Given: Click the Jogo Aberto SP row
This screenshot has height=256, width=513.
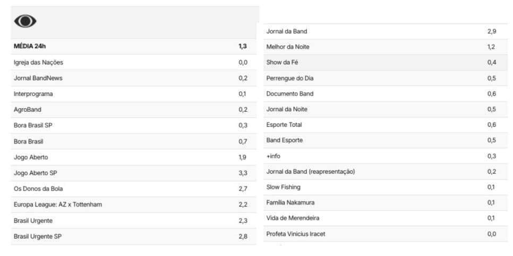Looking at the screenshot, I should coord(134,173).
